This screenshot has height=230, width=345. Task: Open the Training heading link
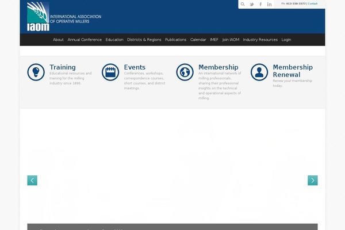point(63,67)
